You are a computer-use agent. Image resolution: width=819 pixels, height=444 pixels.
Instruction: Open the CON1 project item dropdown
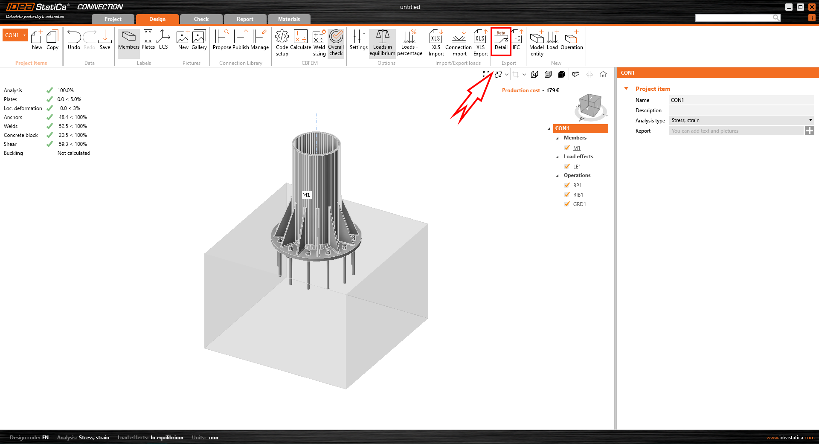pyautogui.click(x=24, y=35)
